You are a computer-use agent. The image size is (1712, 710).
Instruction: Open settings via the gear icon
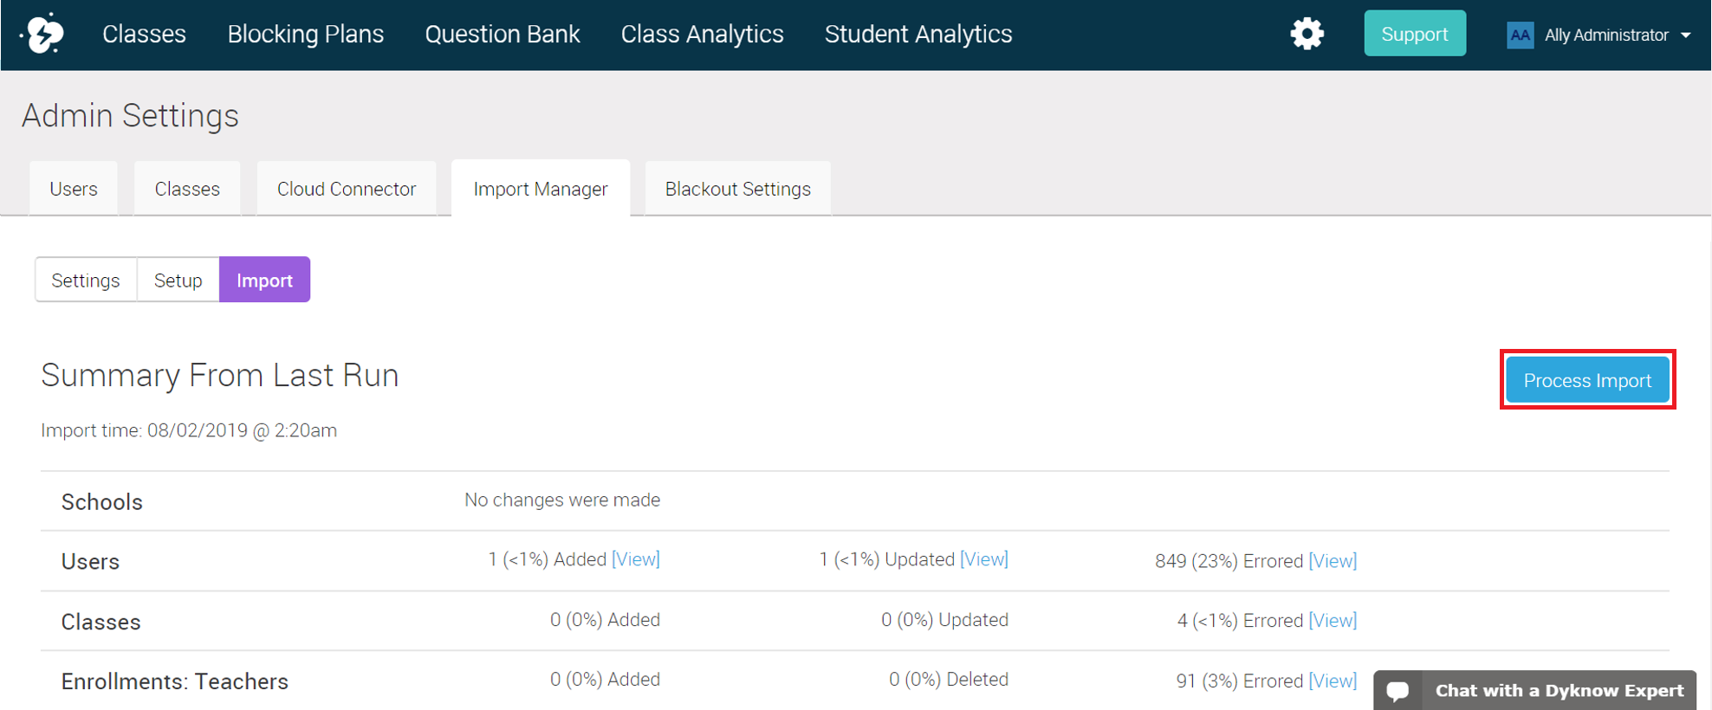point(1307,35)
